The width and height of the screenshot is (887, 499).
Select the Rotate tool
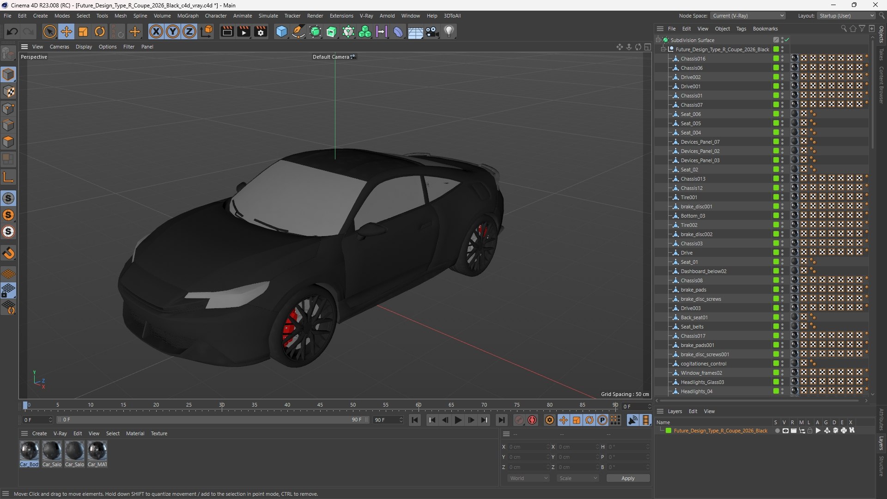tap(100, 31)
